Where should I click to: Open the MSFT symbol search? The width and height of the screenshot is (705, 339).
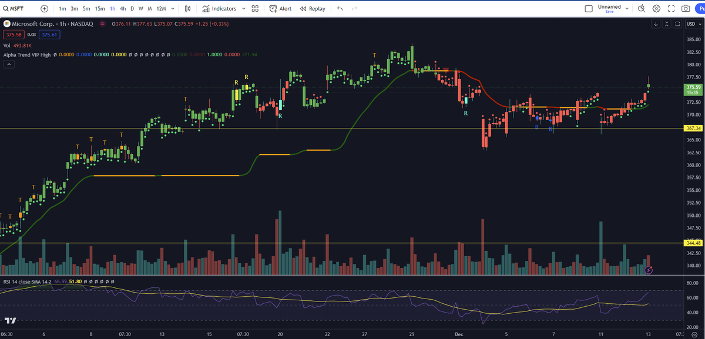pos(13,9)
